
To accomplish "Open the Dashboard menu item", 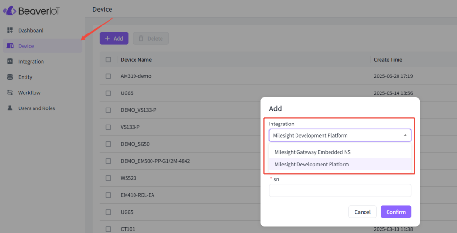I will pyautogui.click(x=42, y=30).
